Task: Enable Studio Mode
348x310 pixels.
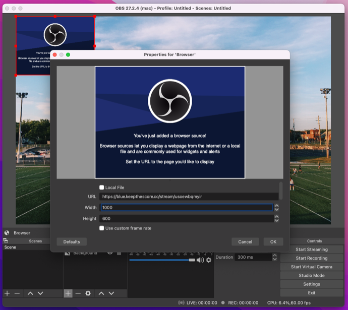Action: tap(312, 275)
